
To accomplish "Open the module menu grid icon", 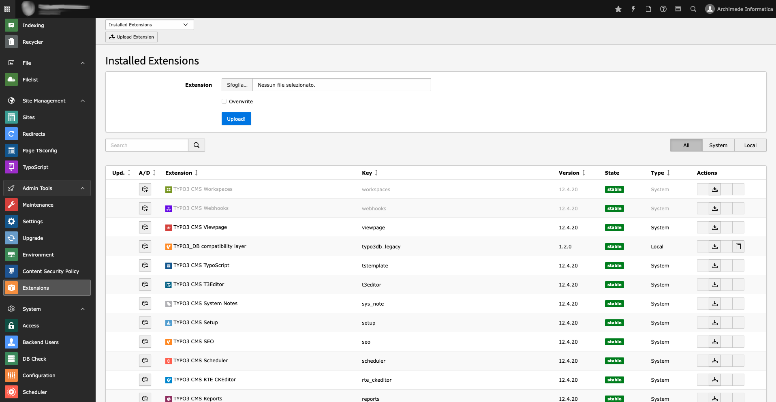I will [x=7, y=9].
